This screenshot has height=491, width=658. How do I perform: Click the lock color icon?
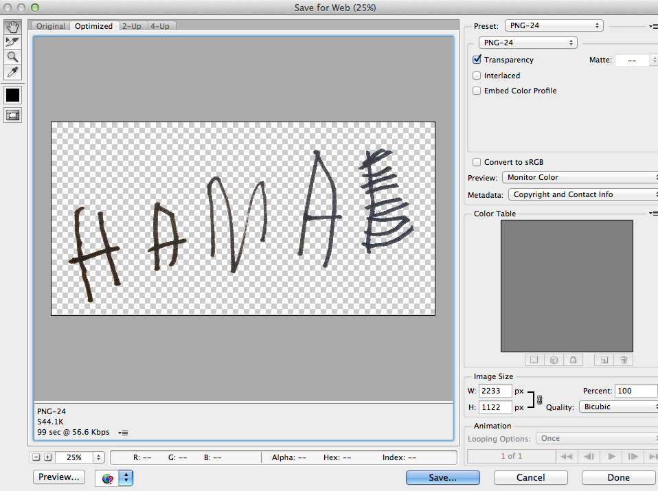[x=574, y=360]
